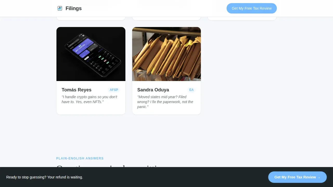Click Sandra Oduya's moved states quote
The width and height of the screenshot is (333, 187).
[165, 102]
